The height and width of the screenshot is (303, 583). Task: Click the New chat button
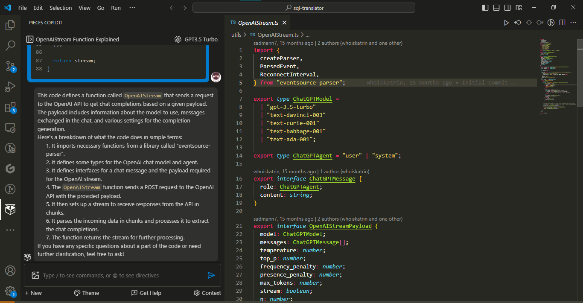33,293
